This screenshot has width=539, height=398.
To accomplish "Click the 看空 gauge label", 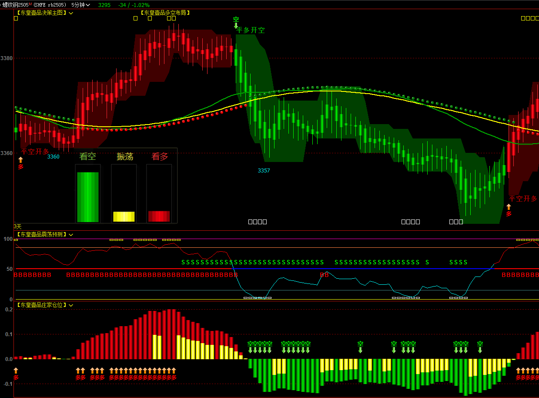I will pos(87,156).
